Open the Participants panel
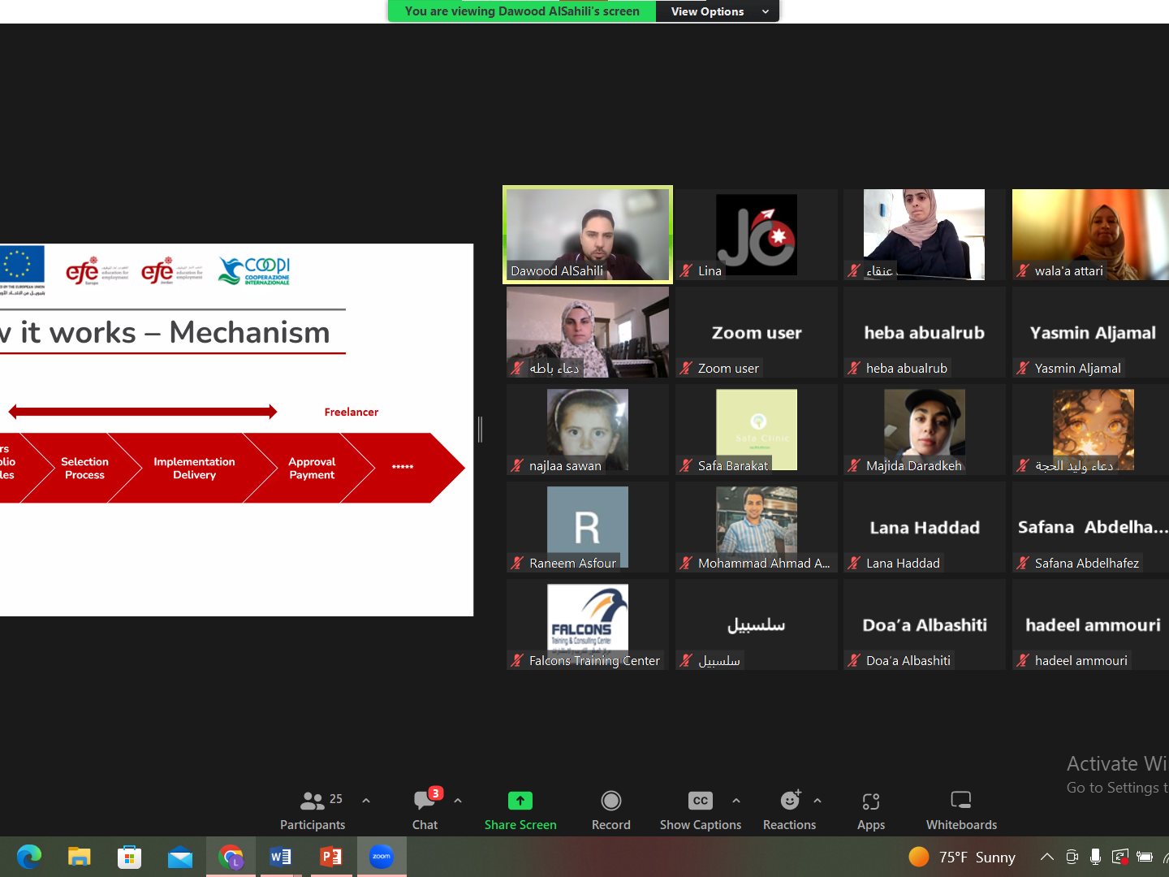1169x877 pixels. [x=313, y=810]
